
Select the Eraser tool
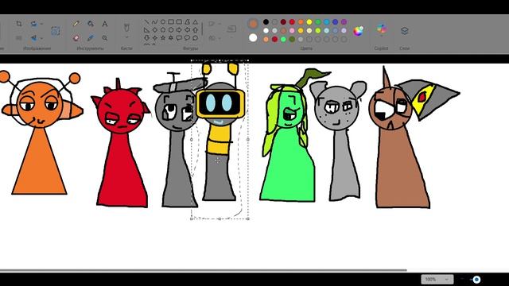click(76, 38)
